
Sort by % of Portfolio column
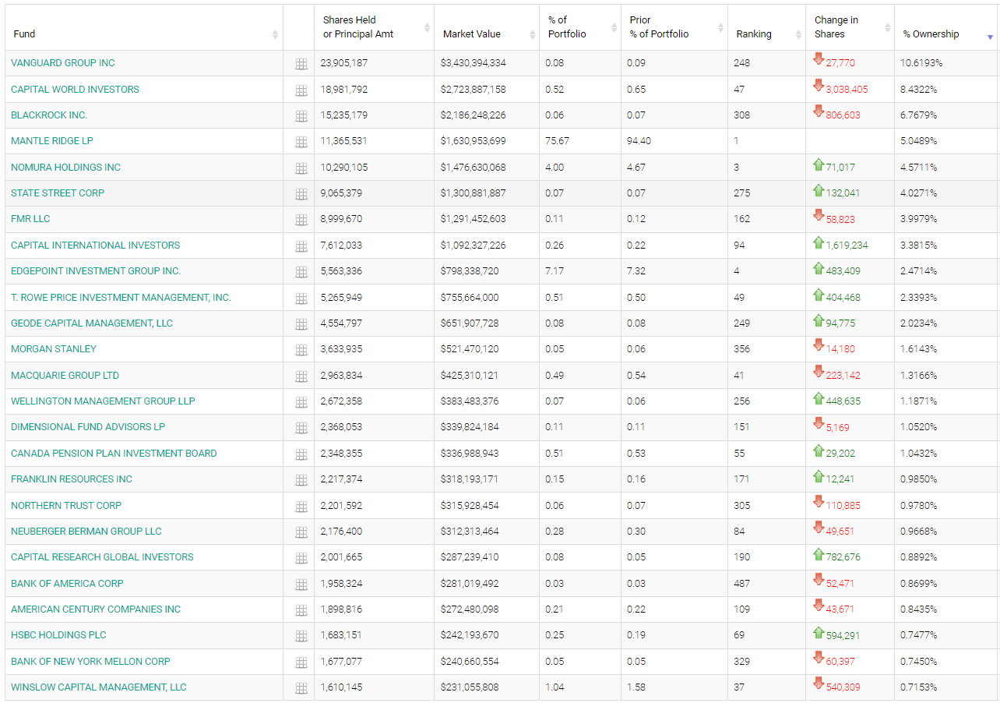[580, 27]
